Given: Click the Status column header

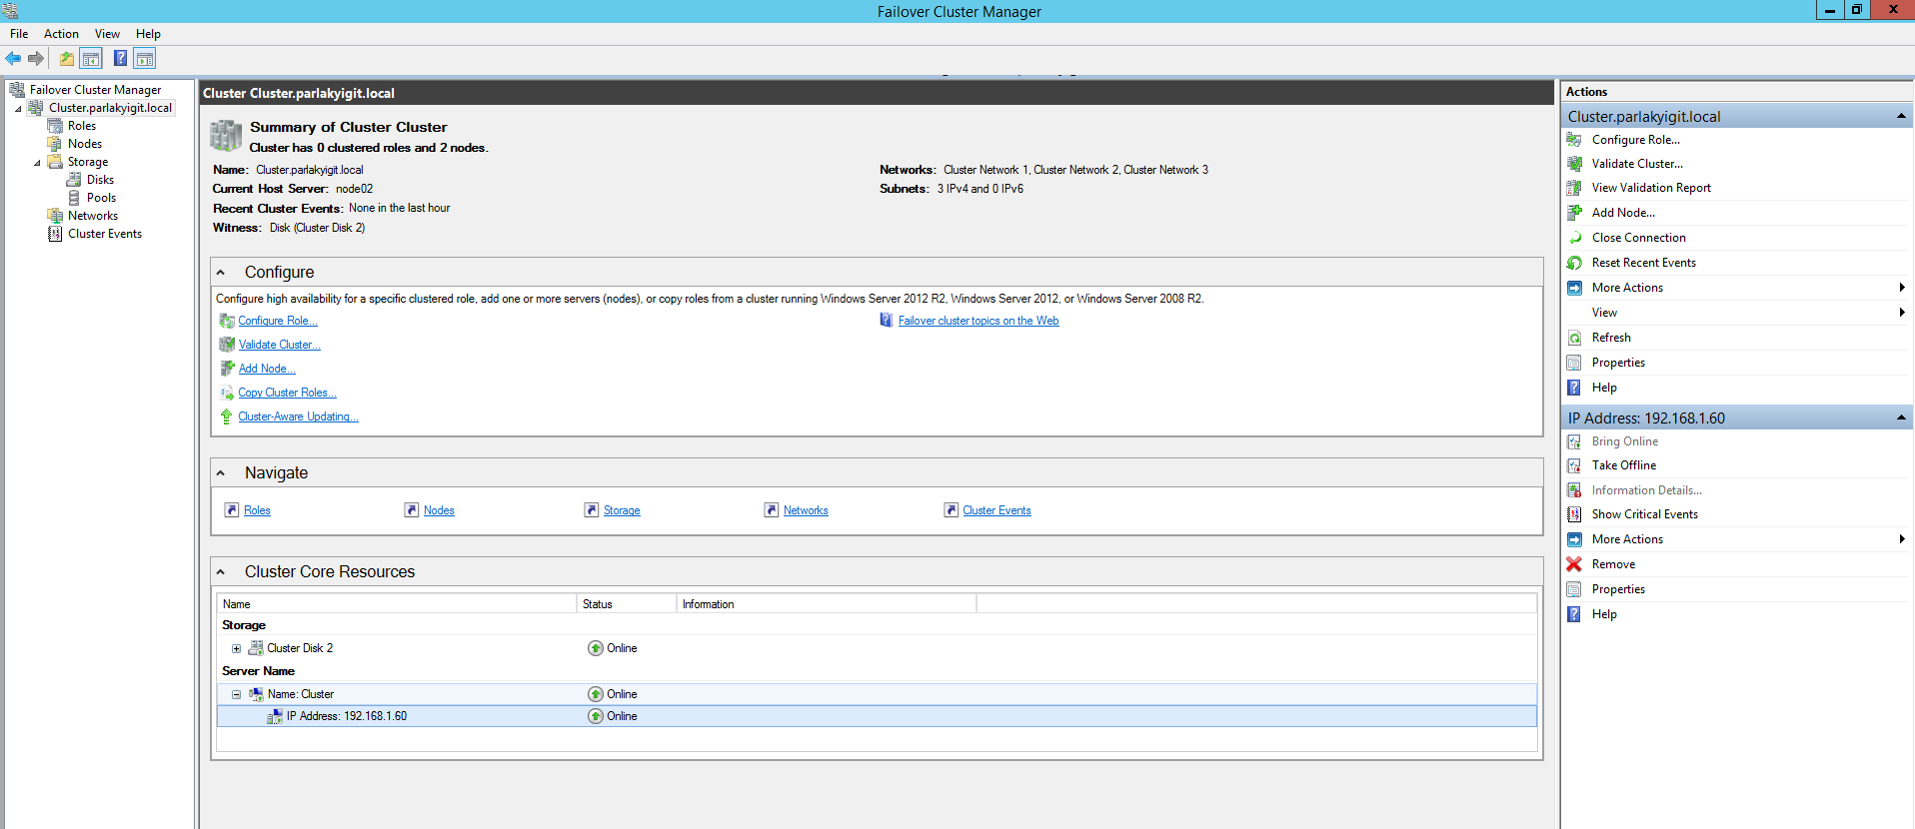Looking at the screenshot, I should pos(627,604).
